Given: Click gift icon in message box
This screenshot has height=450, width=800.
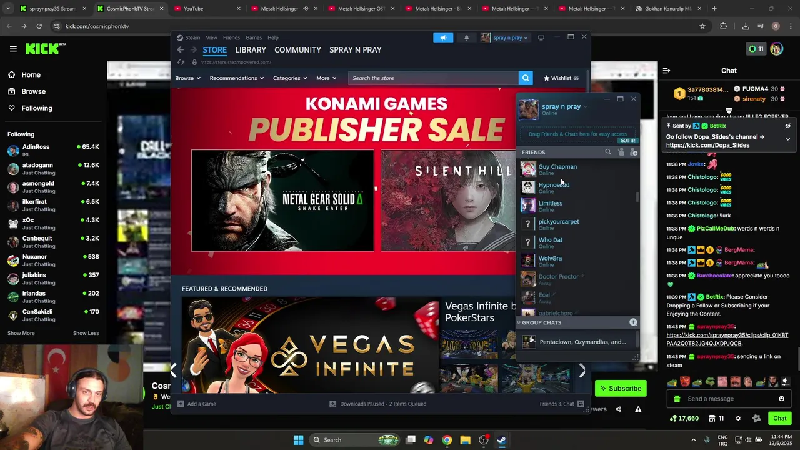Looking at the screenshot, I should [x=677, y=399].
